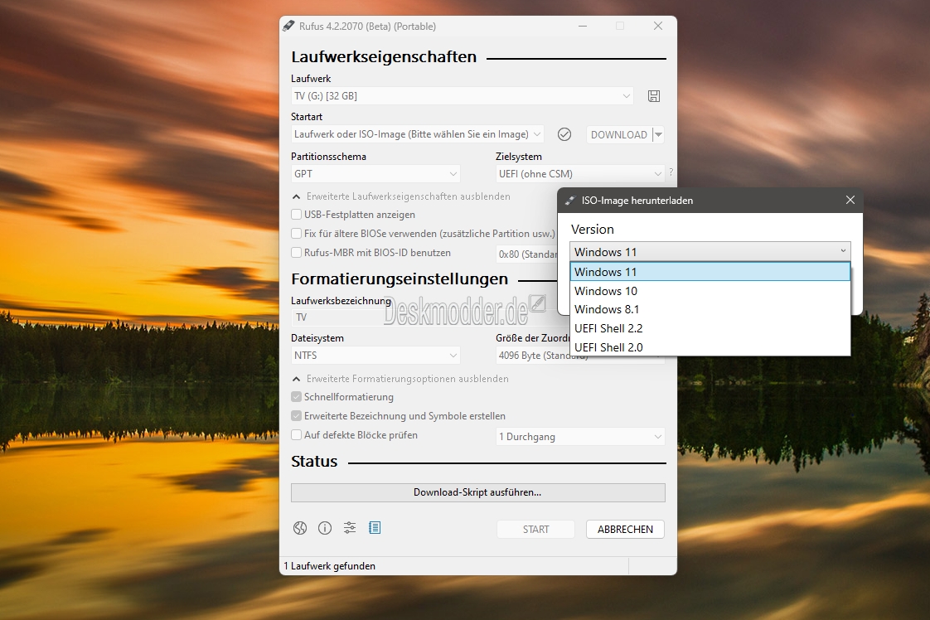Viewport: 930px width, 620px height.
Task: Toggle the Schnellformatierung checkbox
Action: [297, 397]
